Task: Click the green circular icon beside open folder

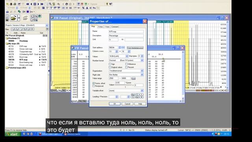Action: click(x=39, y=16)
